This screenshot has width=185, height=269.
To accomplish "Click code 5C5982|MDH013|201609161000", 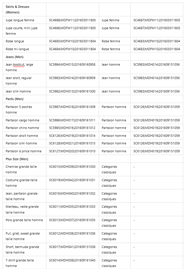I will click(72, 91).
